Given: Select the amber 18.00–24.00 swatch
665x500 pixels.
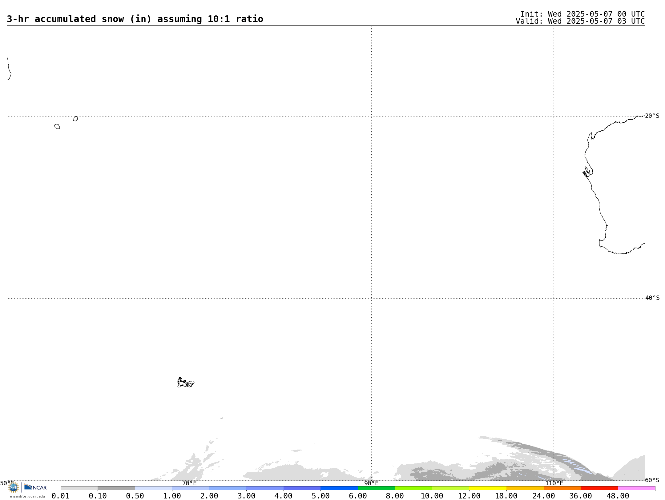Looking at the screenshot, I should coord(525,488).
